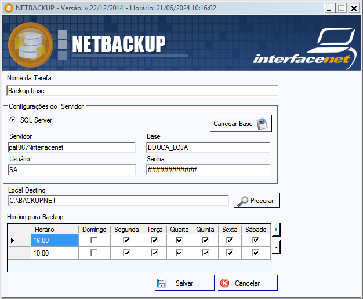This screenshot has width=363, height=299.
Task: Click the Senha password field
Action: coord(208,170)
